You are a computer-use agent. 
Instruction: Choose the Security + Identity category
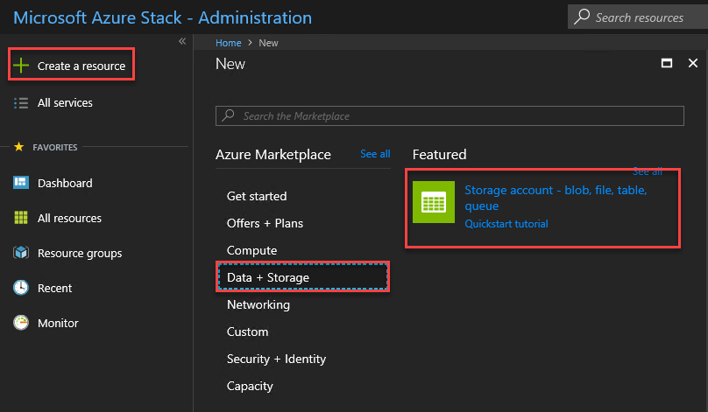pos(276,359)
